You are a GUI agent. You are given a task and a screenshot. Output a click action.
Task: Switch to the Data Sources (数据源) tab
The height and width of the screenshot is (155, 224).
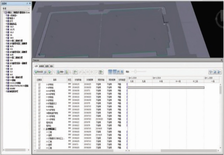click(x=41, y=66)
